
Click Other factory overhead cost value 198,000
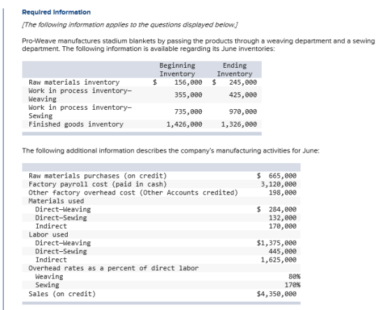pyautogui.click(x=283, y=192)
